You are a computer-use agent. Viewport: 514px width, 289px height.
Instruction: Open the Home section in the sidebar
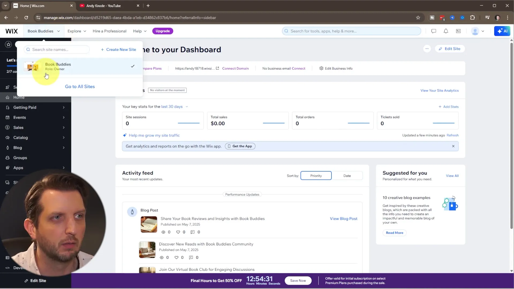(19, 97)
